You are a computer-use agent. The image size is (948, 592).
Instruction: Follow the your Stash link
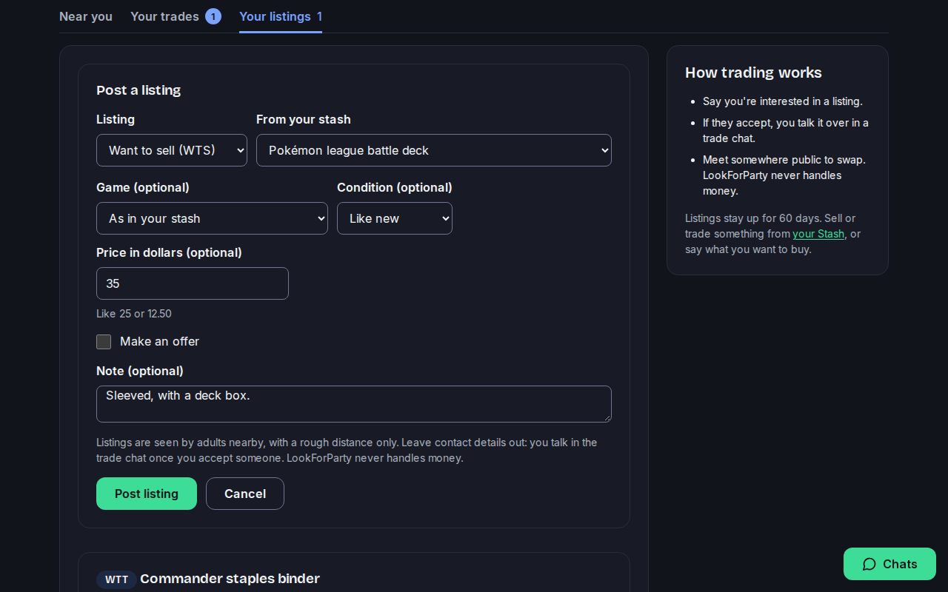818,234
